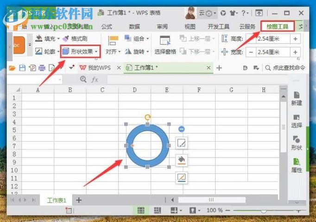Open the 旋转 rotate dropdown
The image size is (316, 222).
(x=137, y=52)
